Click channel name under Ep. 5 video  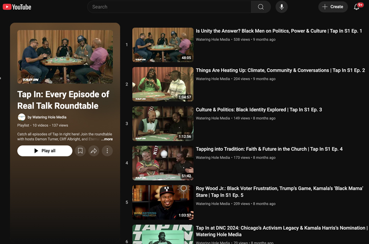213,204
